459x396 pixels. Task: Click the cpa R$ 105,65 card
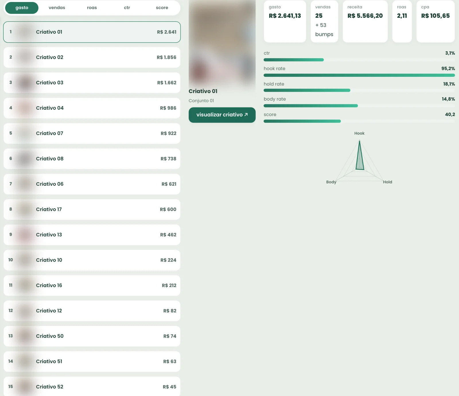pos(435,21)
